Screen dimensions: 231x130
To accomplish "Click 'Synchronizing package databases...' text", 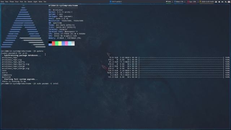I will point(22,55).
